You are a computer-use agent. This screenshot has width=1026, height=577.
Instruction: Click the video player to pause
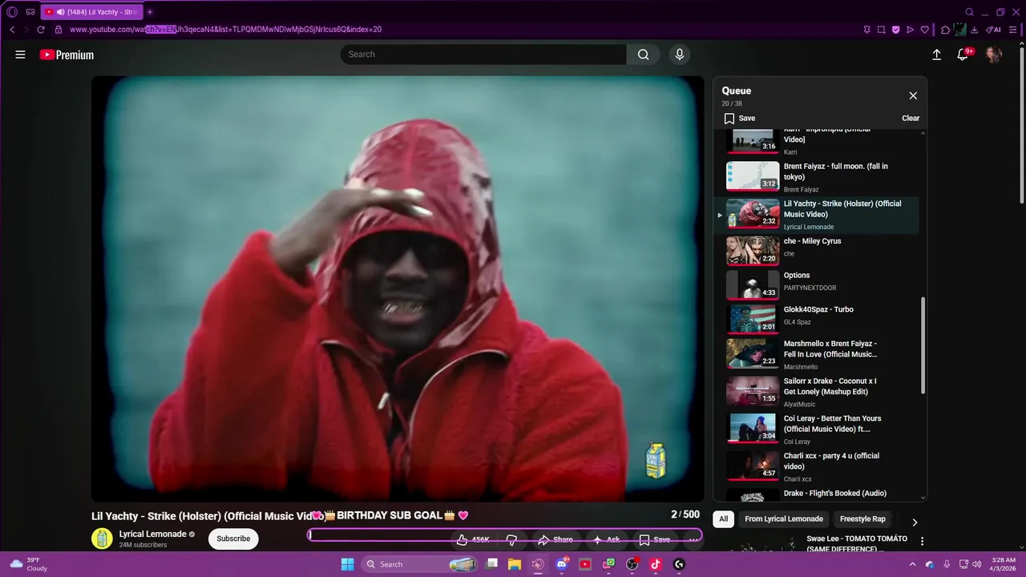pyautogui.click(x=398, y=288)
